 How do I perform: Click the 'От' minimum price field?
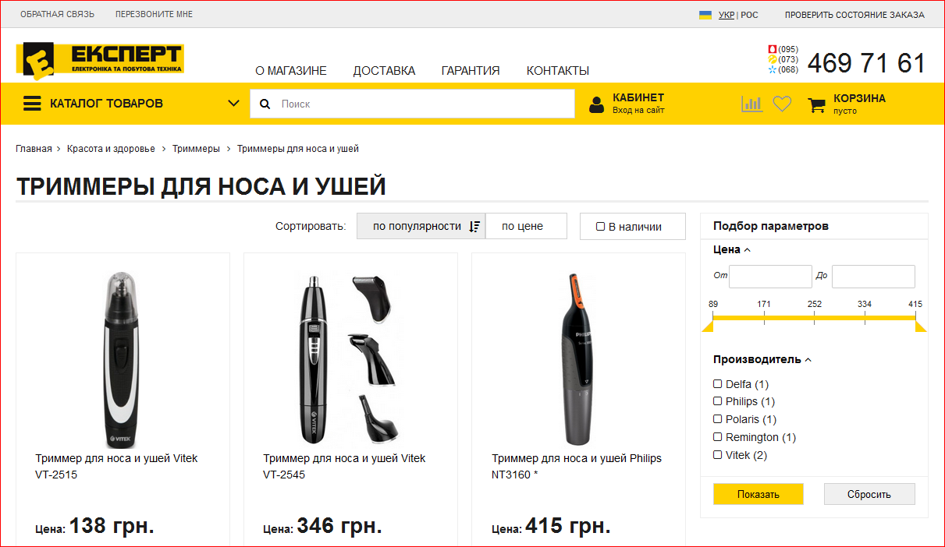pos(770,277)
